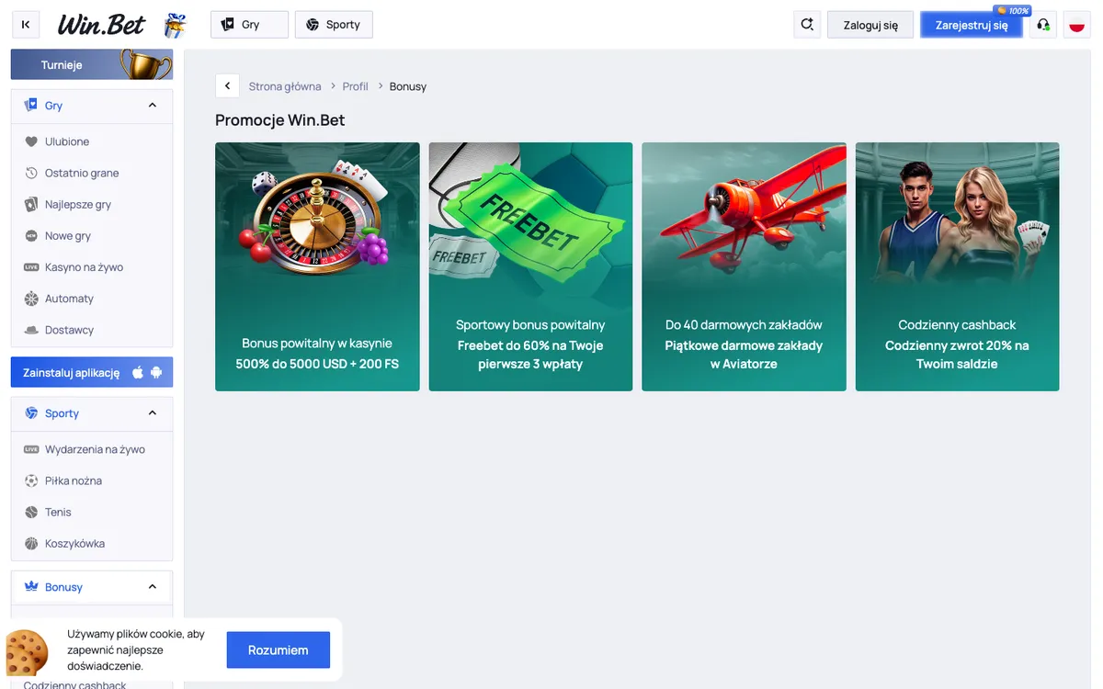Open the Win.Bet logo home link
The height and width of the screenshot is (689, 1103).
(x=101, y=25)
